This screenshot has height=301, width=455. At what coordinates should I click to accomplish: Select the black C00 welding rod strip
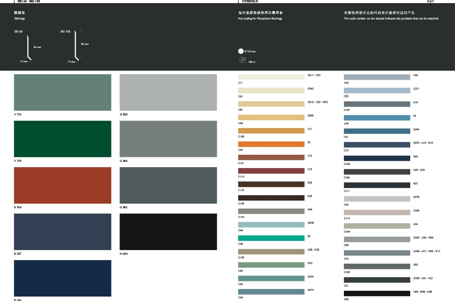pyautogui.click(x=377, y=293)
